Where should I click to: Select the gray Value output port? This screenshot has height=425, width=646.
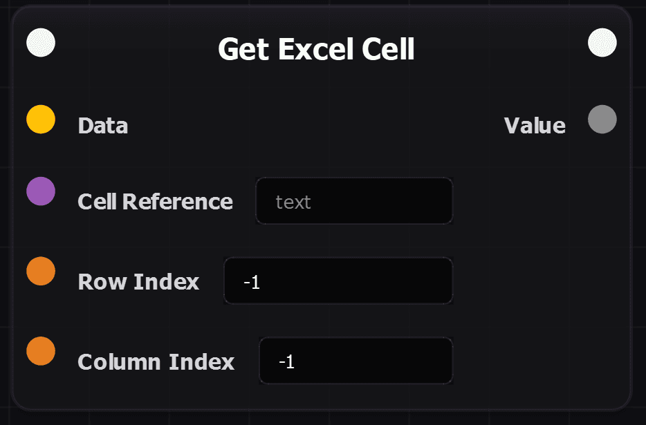click(x=602, y=120)
